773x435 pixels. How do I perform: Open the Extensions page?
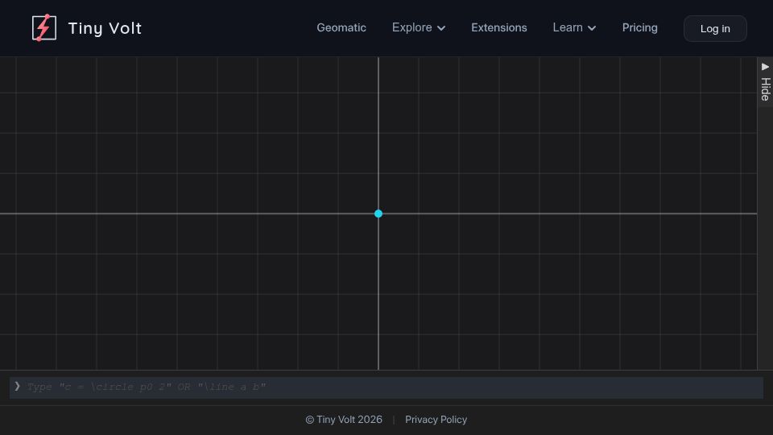[499, 27]
